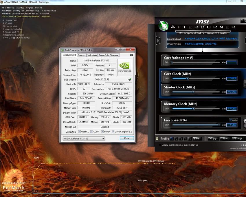
Task: Select Afterburner profile slot 2
Action: [x=177, y=138]
